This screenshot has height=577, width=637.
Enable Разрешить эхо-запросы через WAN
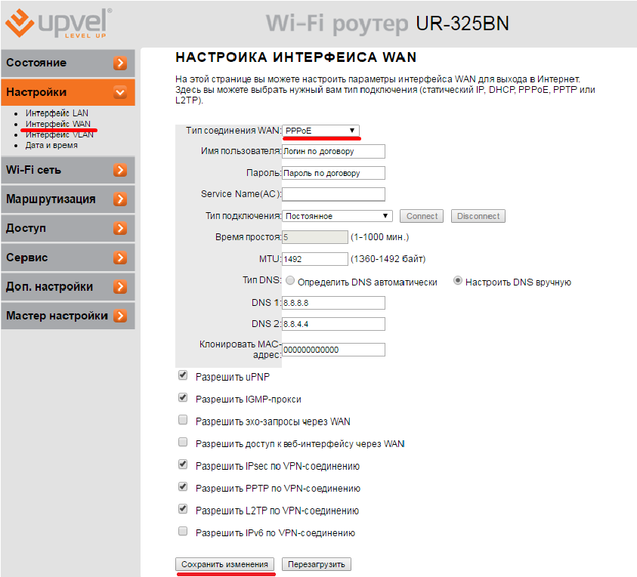pos(182,420)
